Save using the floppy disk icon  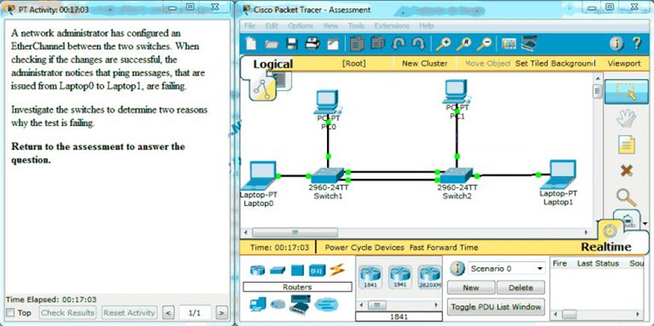292,43
